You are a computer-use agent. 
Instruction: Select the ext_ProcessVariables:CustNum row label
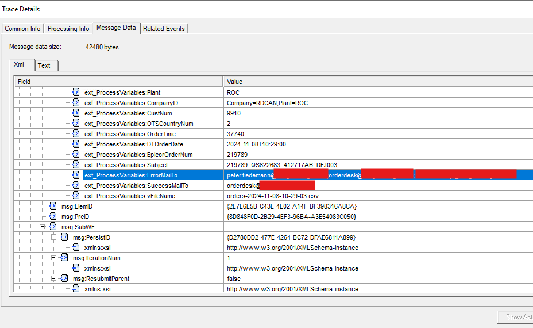(x=128, y=113)
